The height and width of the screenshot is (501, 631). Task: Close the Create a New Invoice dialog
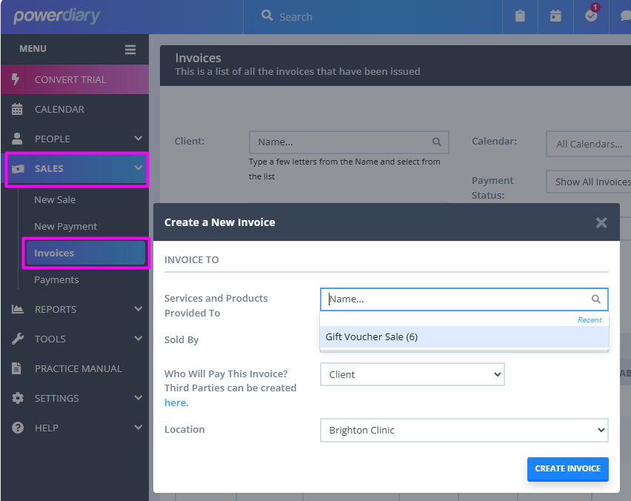pyautogui.click(x=601, y=222)
